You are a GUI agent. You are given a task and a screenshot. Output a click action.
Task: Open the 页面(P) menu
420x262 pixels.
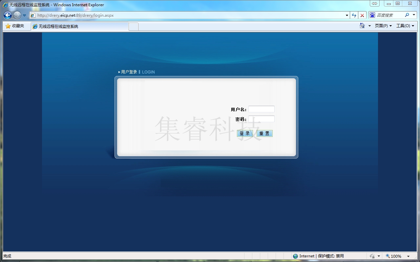(x=383, y=26)
